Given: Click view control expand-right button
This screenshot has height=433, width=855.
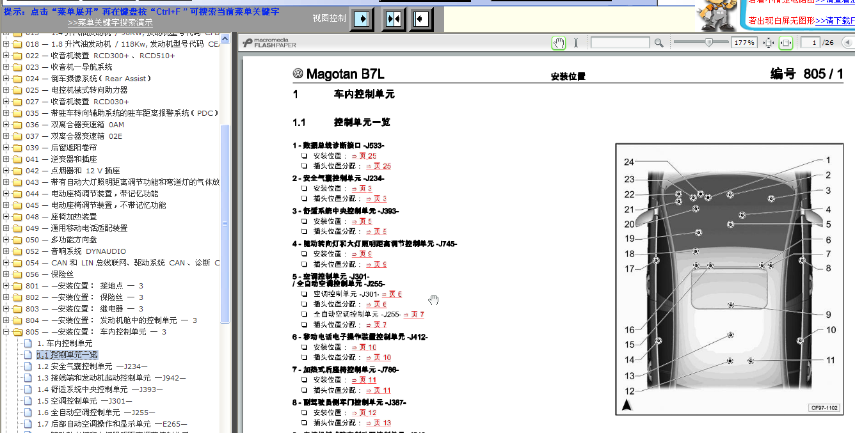Looking at the screenshot, I should pyautogui.click(x=362, y=19).
